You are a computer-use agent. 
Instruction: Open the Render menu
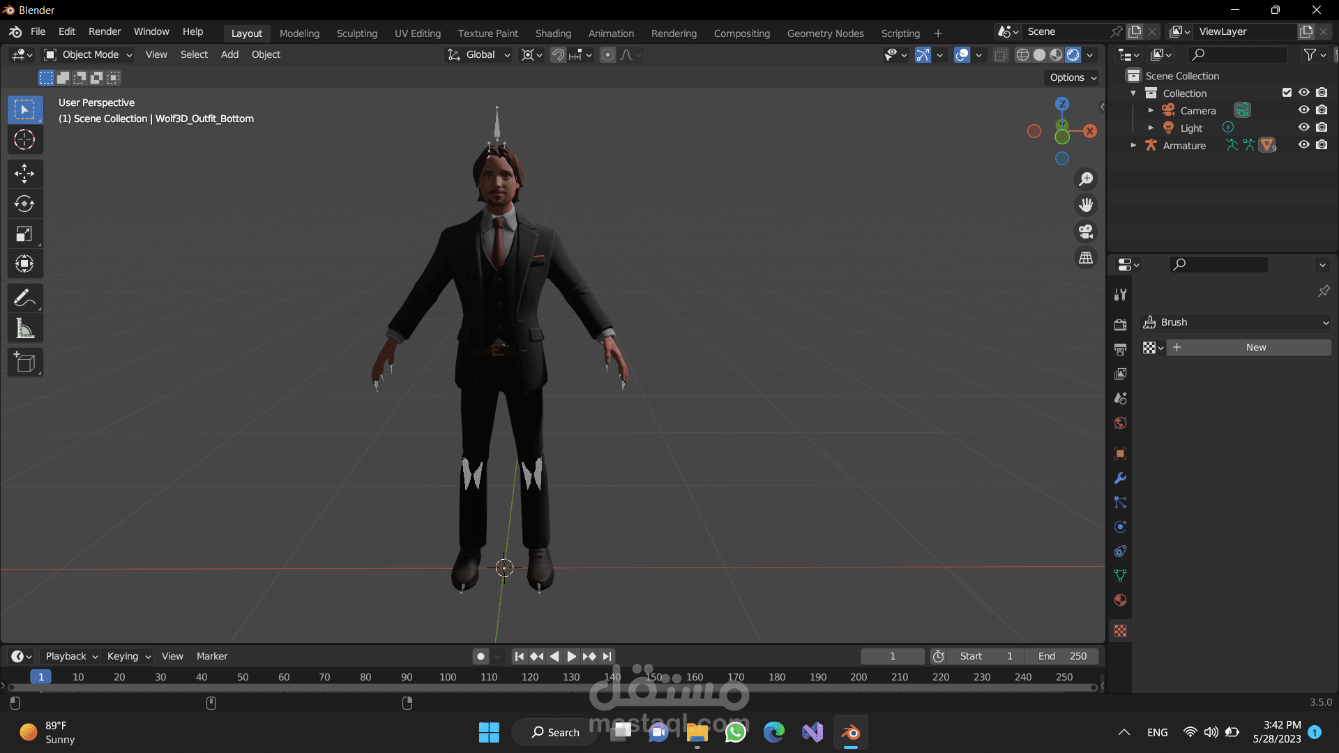105,31
